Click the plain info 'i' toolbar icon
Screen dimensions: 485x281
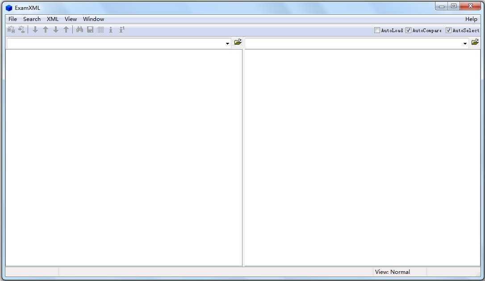click(111, 29)
